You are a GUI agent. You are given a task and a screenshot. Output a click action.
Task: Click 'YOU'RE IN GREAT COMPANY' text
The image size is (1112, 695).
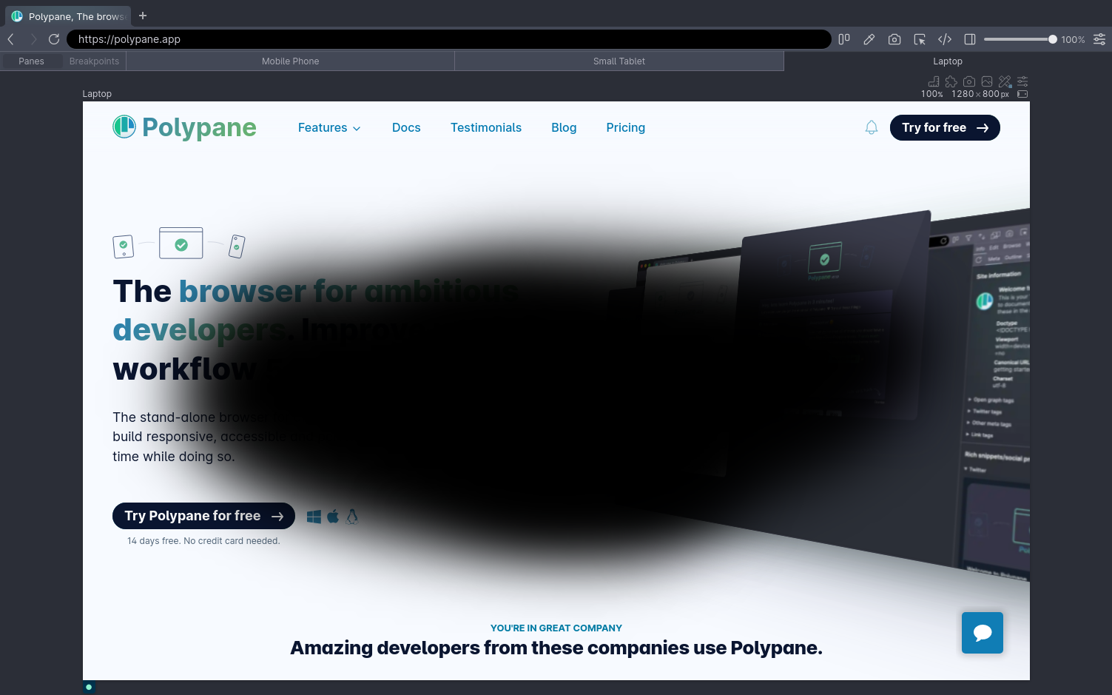[x=556, y=628]
